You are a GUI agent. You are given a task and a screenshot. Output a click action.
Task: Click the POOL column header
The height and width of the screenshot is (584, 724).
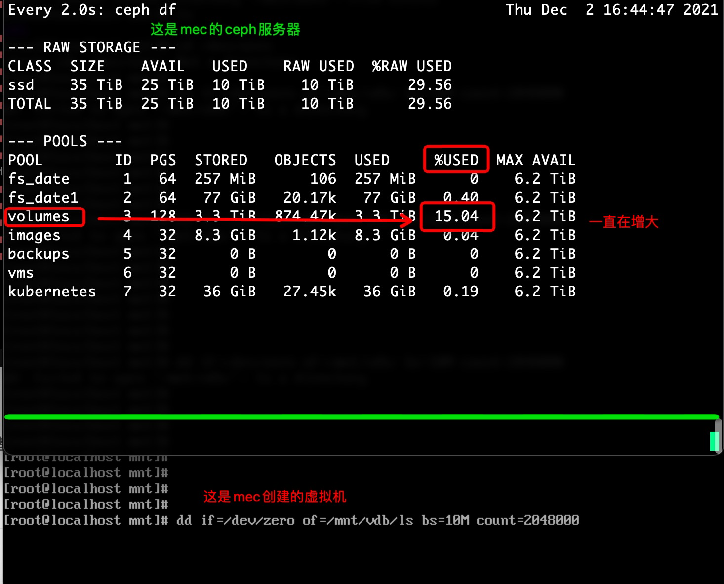click(25, 160)
